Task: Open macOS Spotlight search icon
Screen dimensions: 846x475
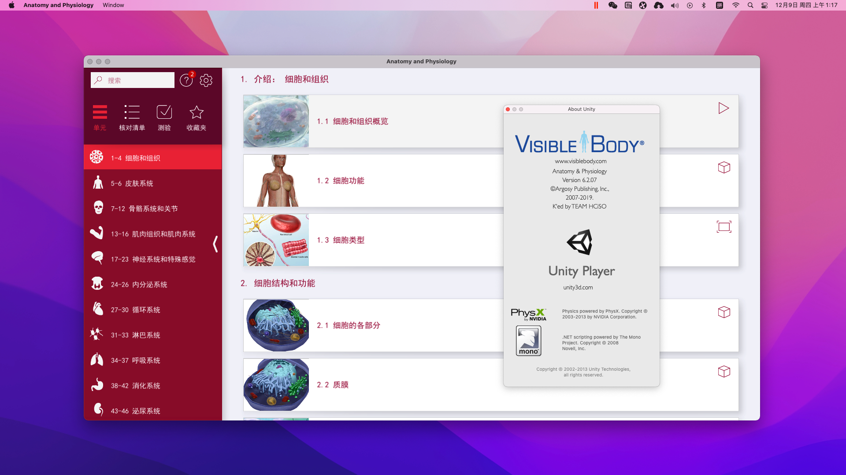Action: coord(750,5)
